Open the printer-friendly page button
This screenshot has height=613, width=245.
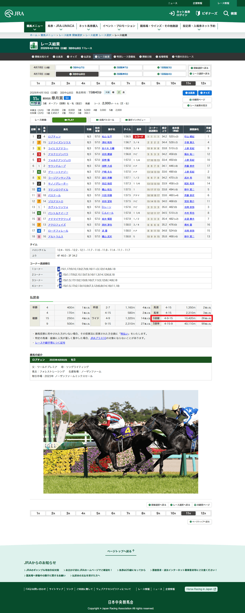coord(197,100)
